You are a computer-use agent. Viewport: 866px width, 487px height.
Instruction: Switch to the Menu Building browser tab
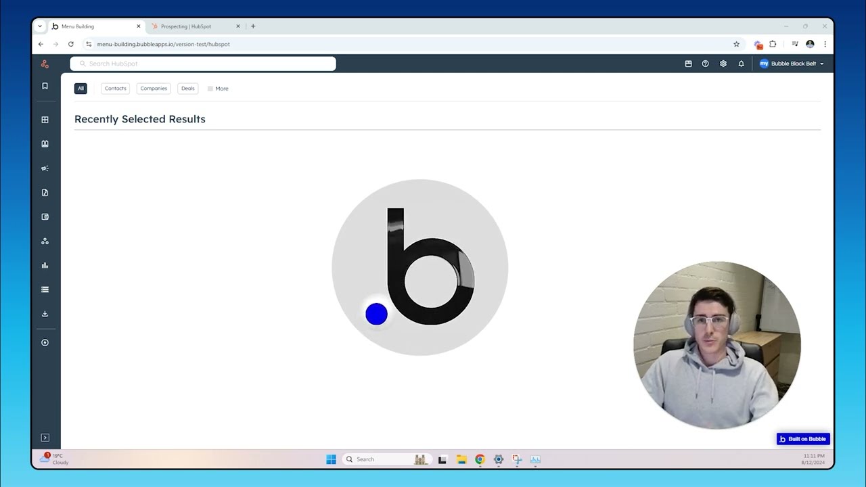95,26
